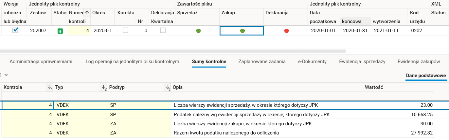Open the Log operacji na jednolitym pliku kontrolnym tab
449x140 pixels.
132,62
